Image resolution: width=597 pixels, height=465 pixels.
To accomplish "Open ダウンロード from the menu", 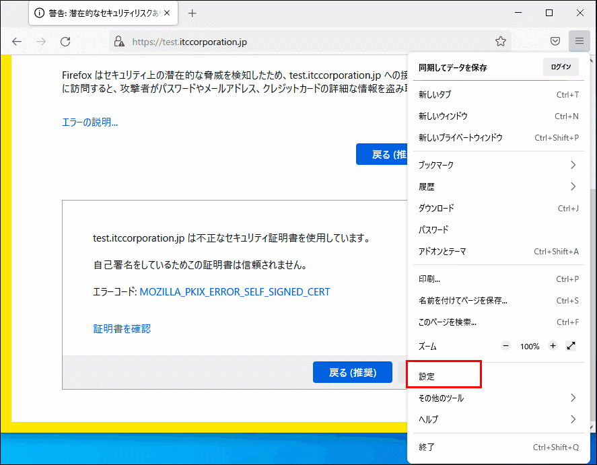I will point(498,208).
